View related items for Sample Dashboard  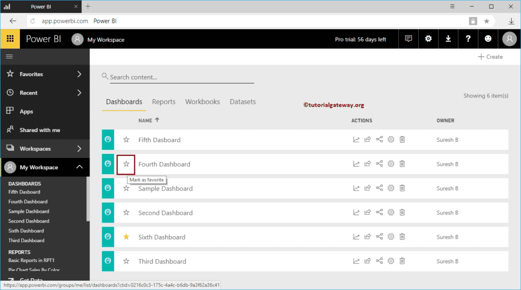coord(379,188)
